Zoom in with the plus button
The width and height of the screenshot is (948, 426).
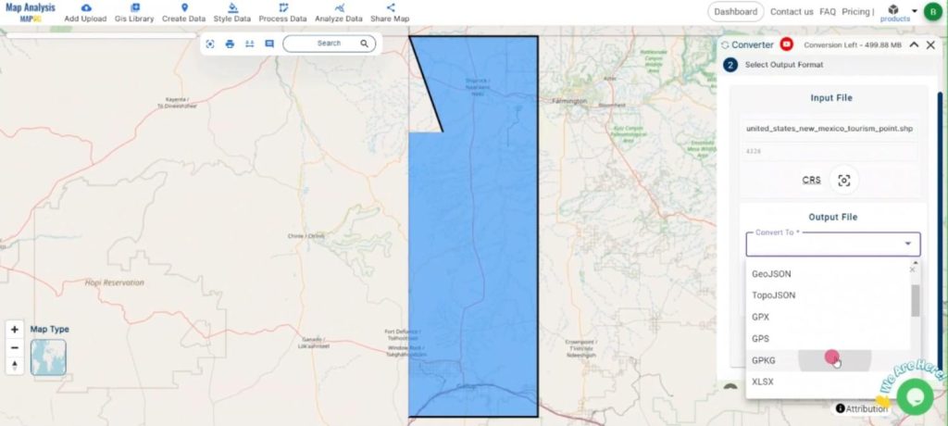[x=15, y=330]
